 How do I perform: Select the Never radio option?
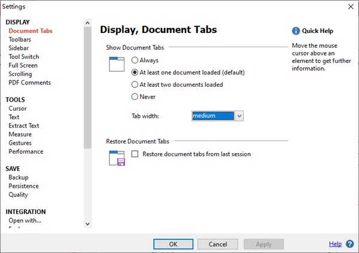coord(135,96)
